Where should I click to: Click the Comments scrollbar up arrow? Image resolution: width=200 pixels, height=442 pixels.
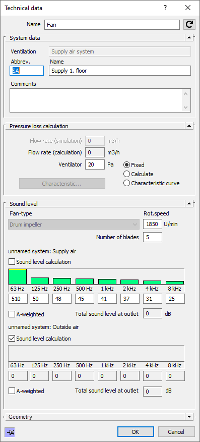pyautogui.click(x=185, y=94)
